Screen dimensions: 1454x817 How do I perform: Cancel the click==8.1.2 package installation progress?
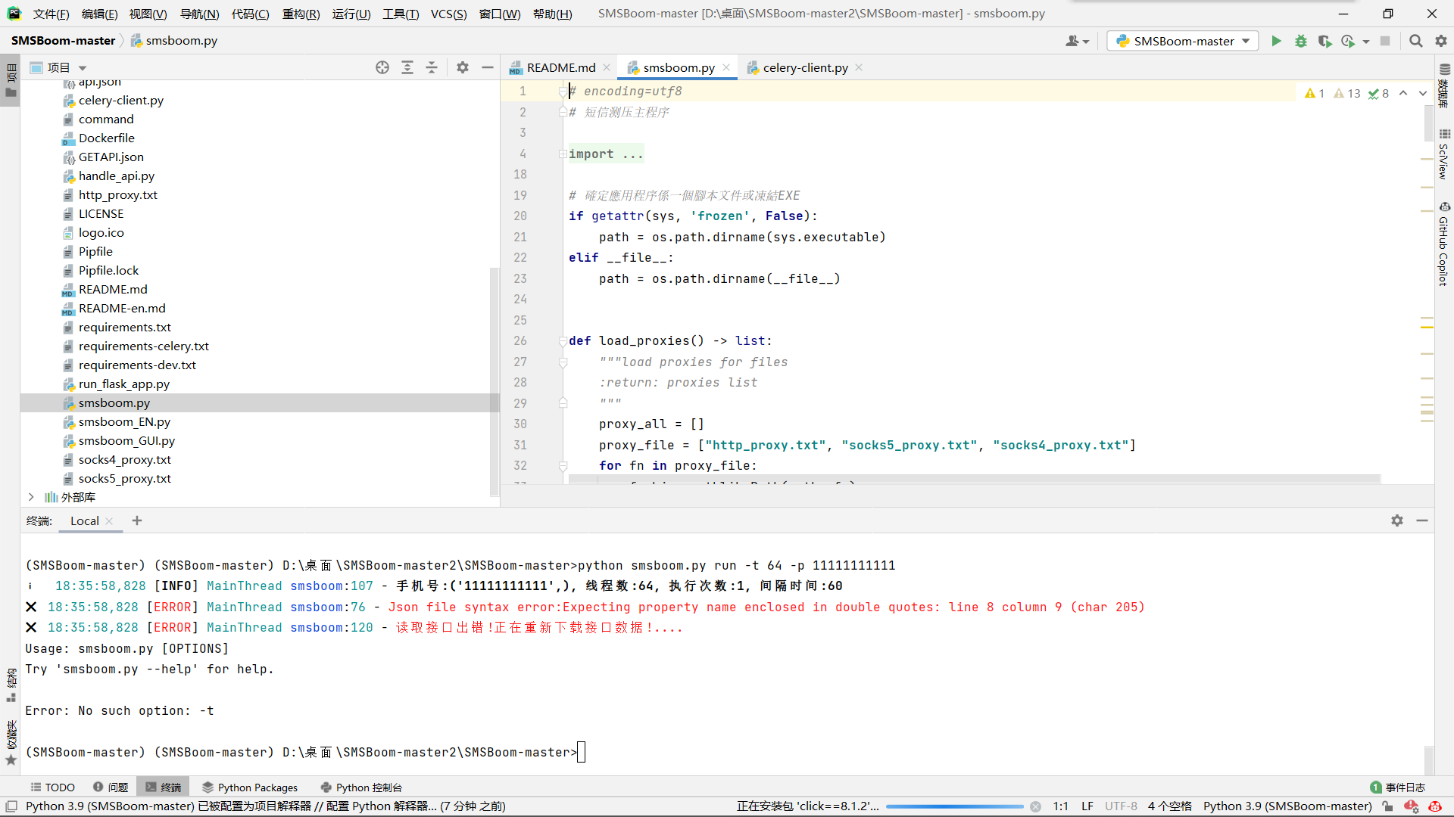point(1036,806)
